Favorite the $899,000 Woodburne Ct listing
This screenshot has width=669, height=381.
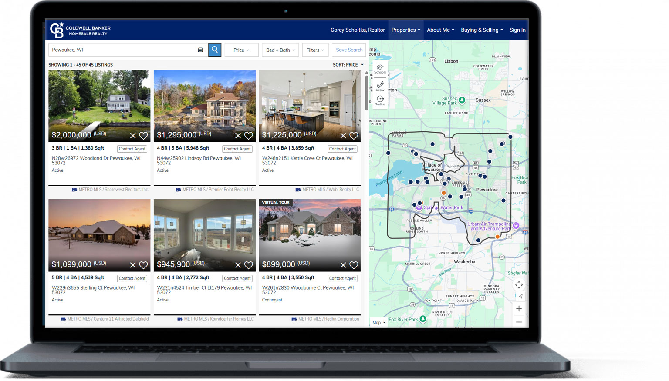(x=353, y=265)
